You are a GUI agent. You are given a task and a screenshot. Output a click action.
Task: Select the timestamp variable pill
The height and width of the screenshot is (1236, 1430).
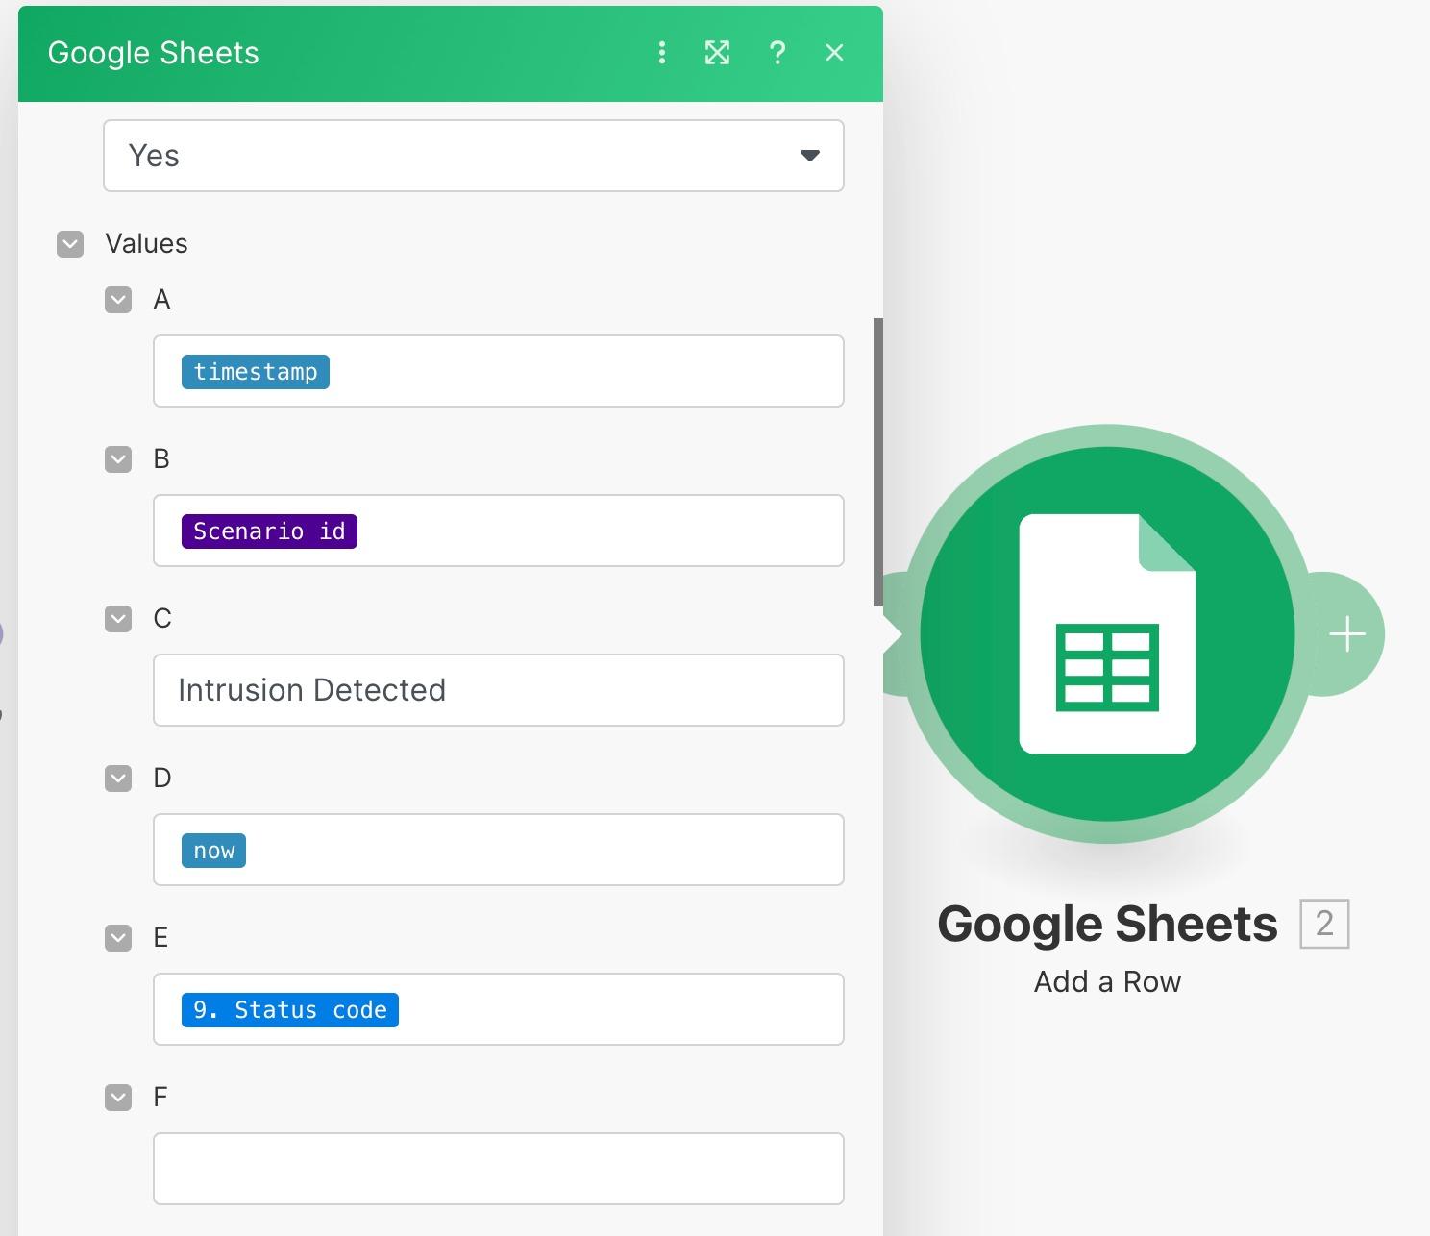click(x=256, y=372)
